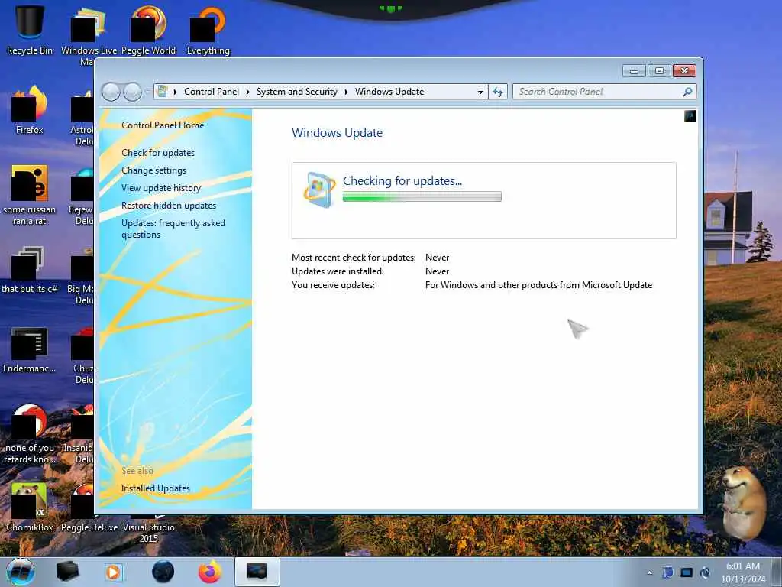
Task: Show hidden tray icons arrow
Action: tap(649, 572)
